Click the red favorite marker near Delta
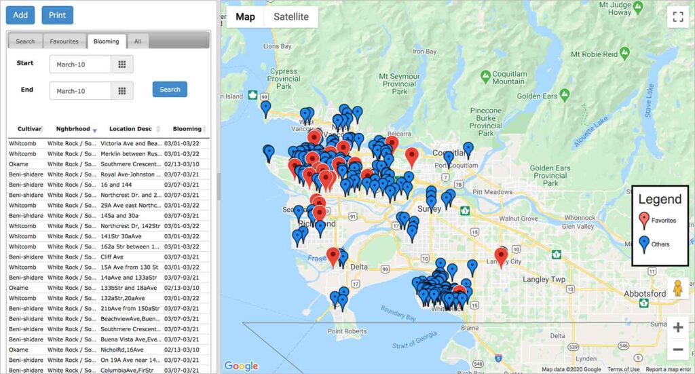695x374 pixels. pyautogui.click(x=333, y=256)
